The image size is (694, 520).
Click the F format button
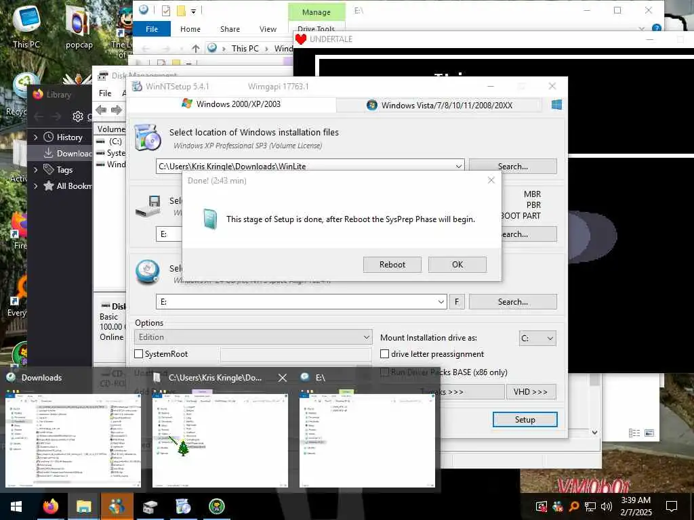pos(457,302)
